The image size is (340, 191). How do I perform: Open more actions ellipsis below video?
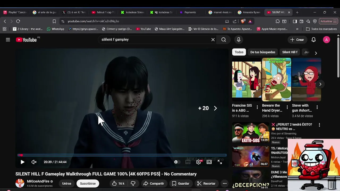click(x=224, y=184)
